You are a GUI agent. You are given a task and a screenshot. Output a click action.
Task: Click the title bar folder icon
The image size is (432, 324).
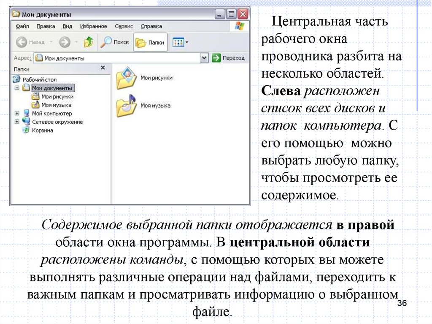[x=16, y=14]
